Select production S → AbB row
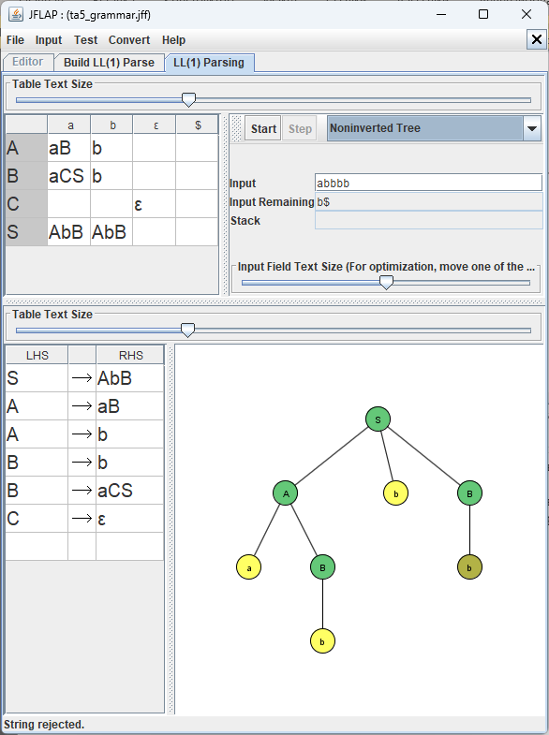 (85, 378)
